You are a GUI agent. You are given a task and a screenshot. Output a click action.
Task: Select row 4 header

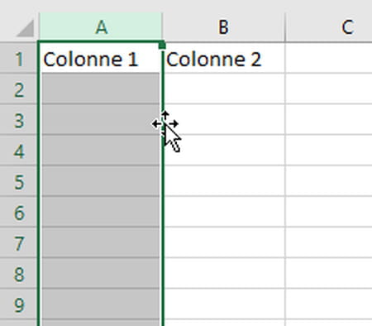click(18, 150)
